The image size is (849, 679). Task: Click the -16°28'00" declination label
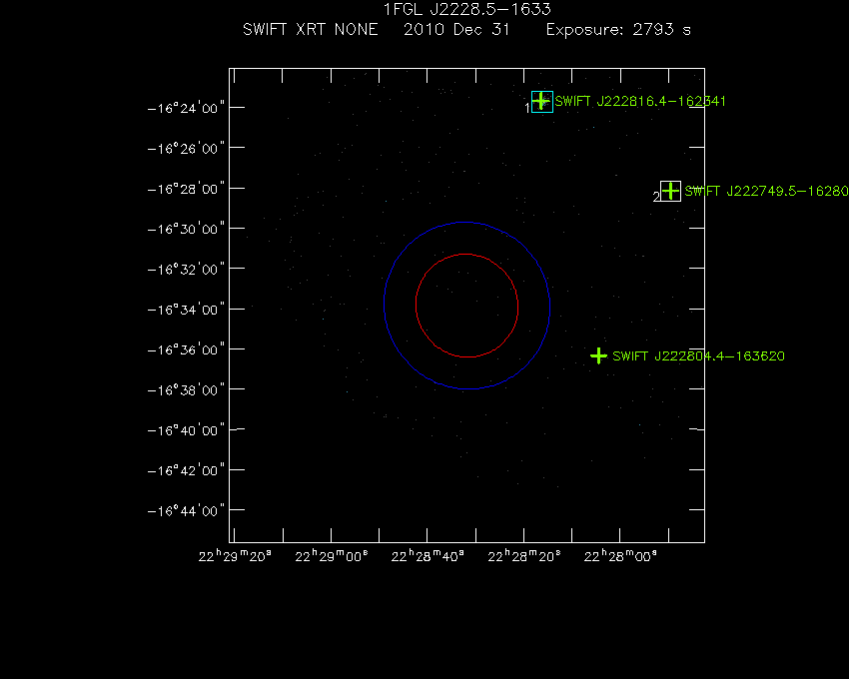coord(186,189)
